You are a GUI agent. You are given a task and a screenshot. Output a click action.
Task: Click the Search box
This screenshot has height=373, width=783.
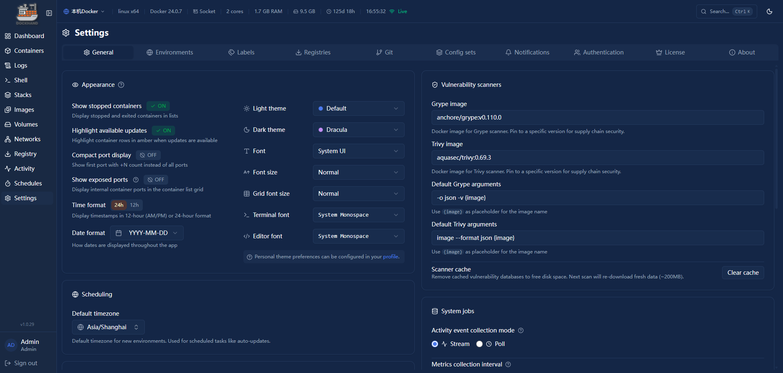point(726,11)
